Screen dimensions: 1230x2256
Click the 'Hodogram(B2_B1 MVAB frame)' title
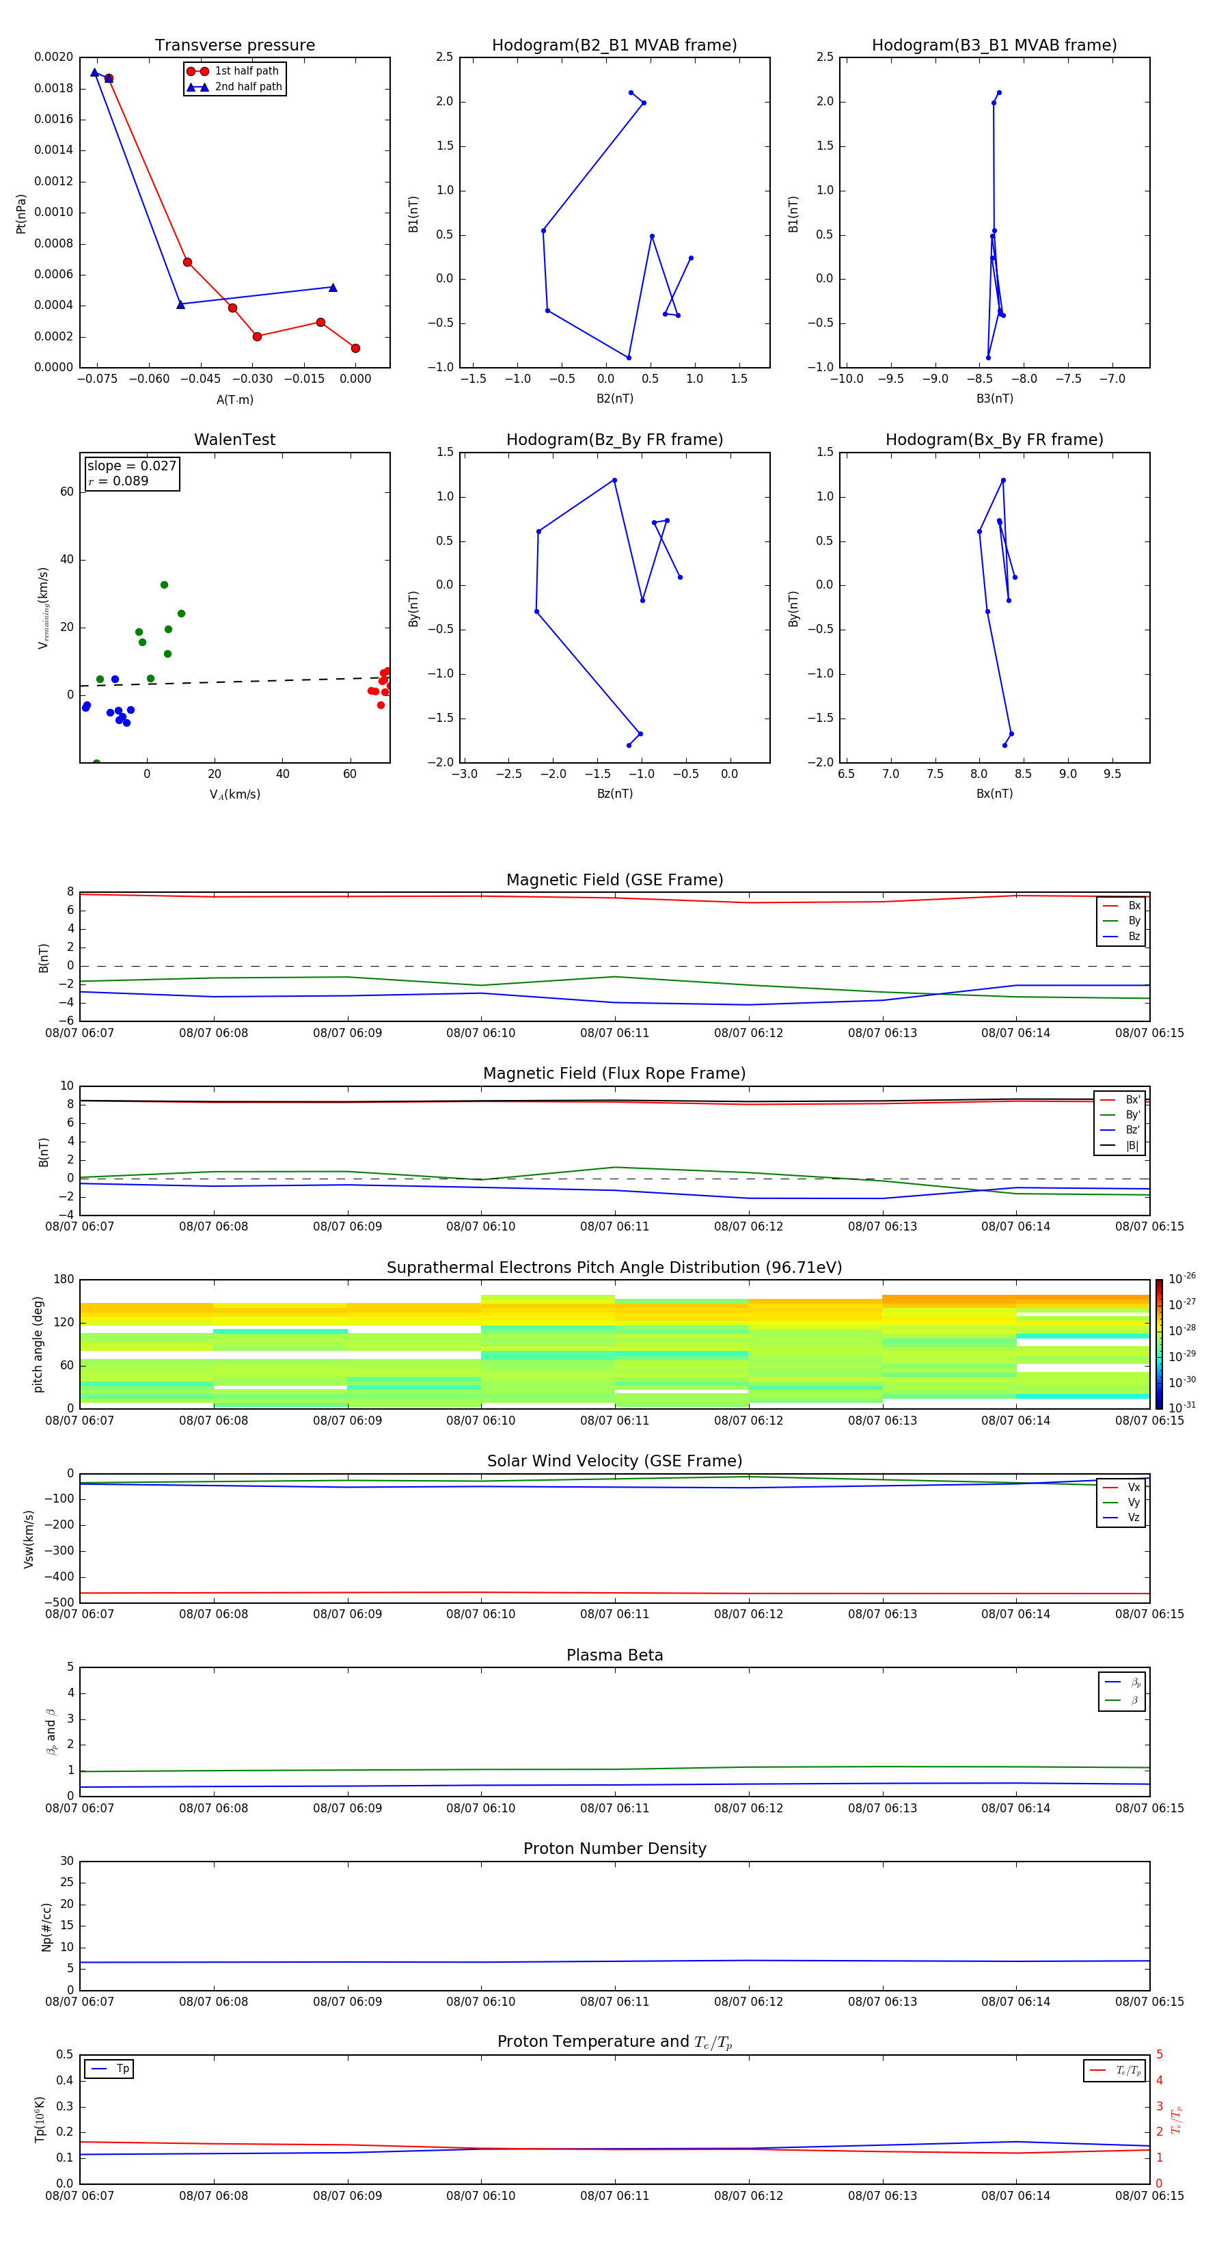614,46
